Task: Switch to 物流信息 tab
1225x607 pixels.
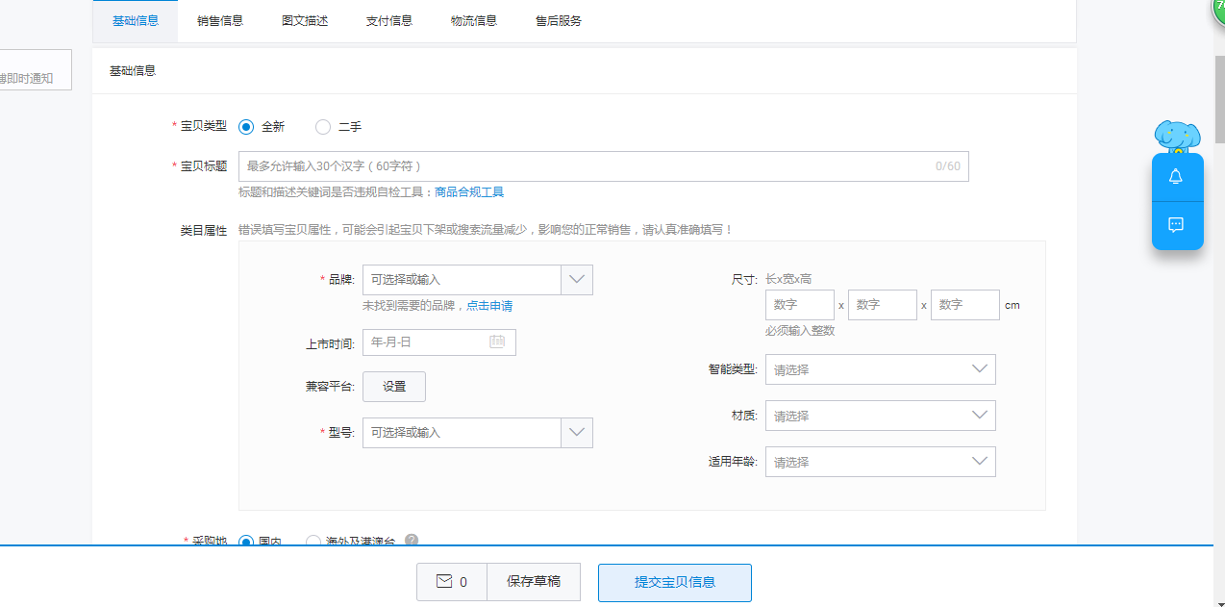Action: pyautogui.click(x=474, y=20)
